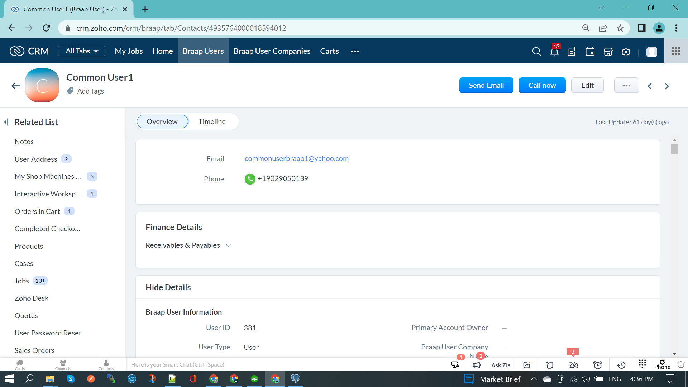This screenshot has width=688, height=387.
Task: Open Ask Zia in bottom bar
Action: [x=501, y=365]
